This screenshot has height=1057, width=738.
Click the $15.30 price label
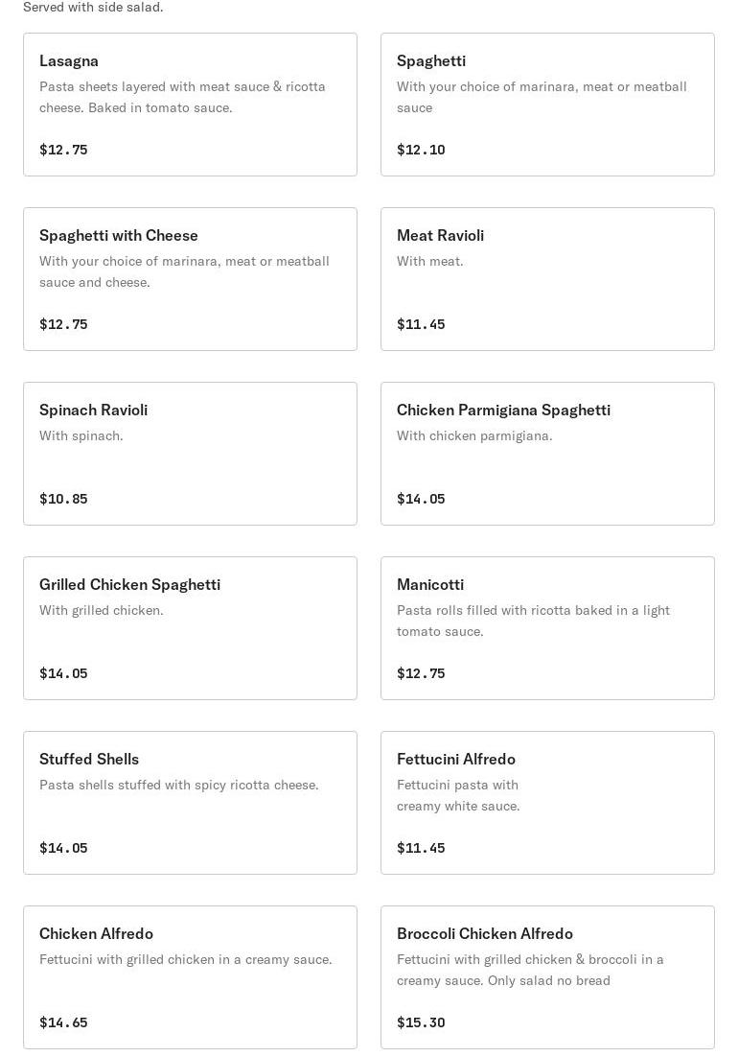(x=421, y=1022)
